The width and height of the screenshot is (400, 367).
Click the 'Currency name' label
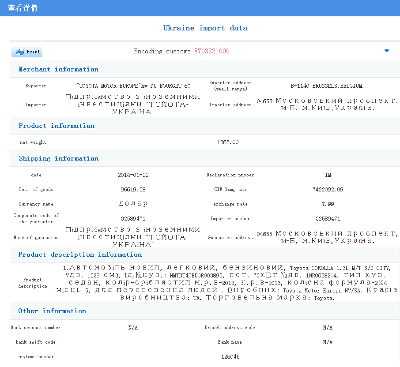click(x=36, y=204)
